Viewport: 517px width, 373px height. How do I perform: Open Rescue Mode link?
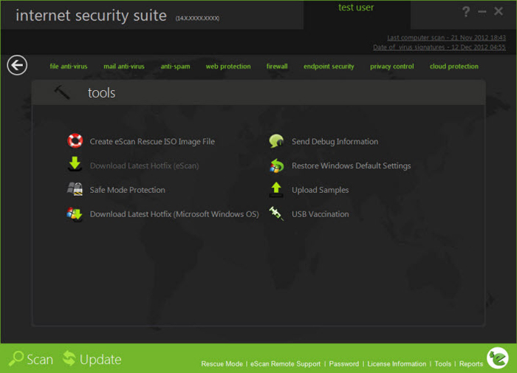(222, 363)
